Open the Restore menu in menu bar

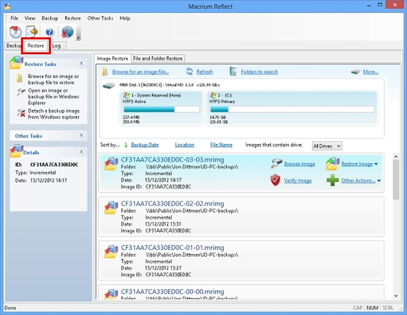[73, 18]
